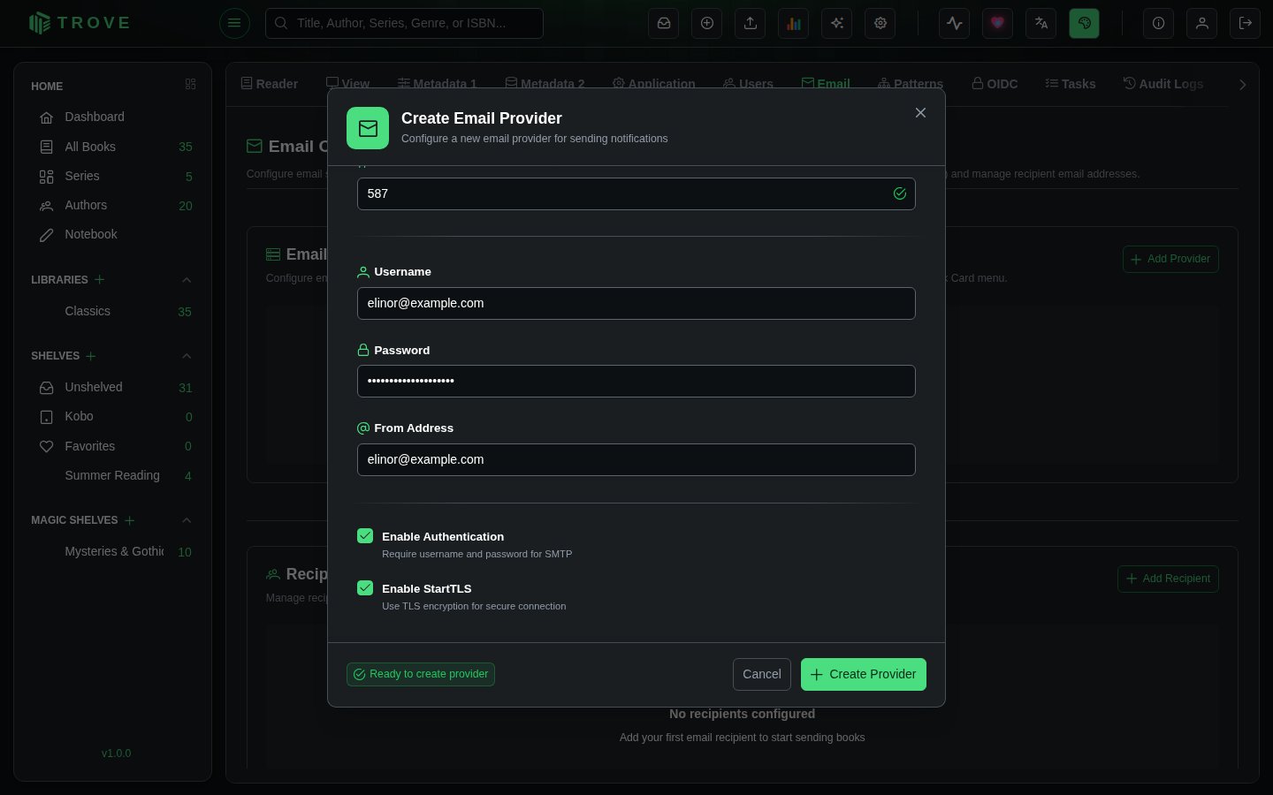
Task: Click the heart donate icon
Action: 998,23
